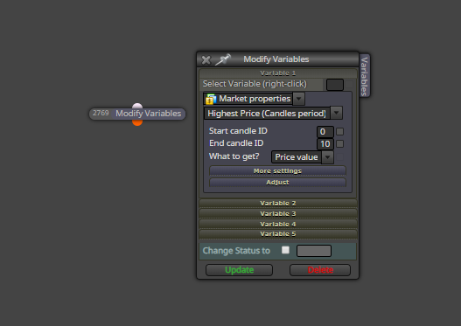Expand the Variable 4 section
Screen dimensions: 461x326
[278, 224]
